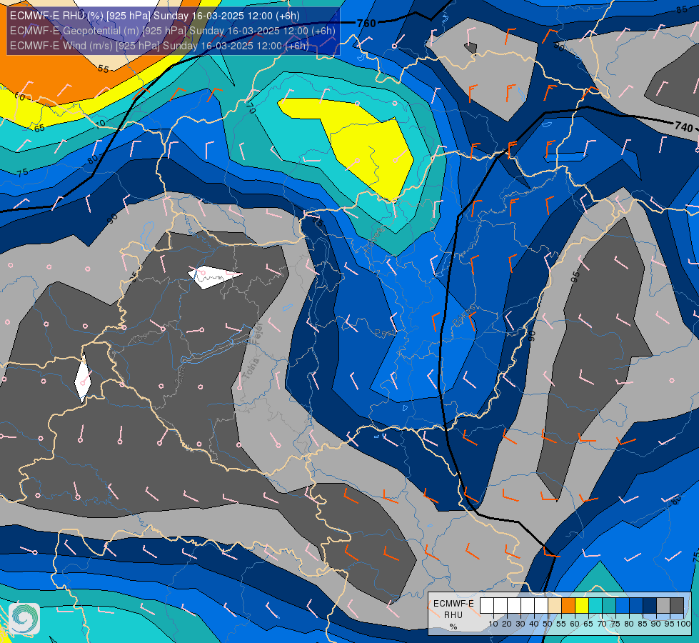Pick the medium blue 80-85% legend swatch
699x643 pixels.
pos(636,605)
